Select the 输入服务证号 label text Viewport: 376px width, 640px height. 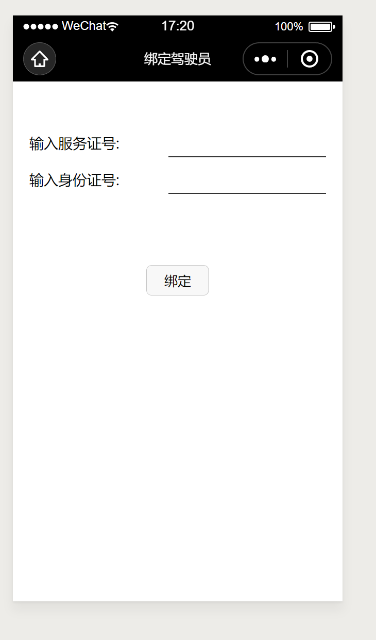click(x=74, y=144)
